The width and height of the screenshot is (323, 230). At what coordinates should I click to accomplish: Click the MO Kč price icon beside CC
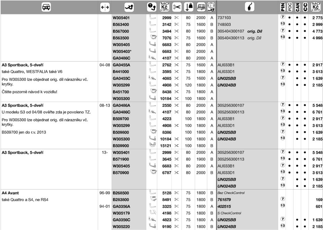[x=316, y=7]
